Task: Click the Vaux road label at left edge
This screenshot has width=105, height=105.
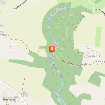Action: 3,35
